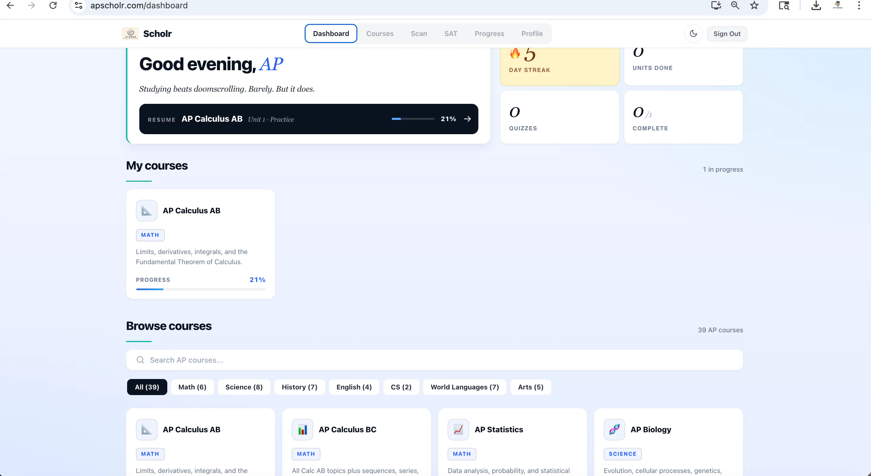Click the My courses AP Calculus AB progress bar
This screenshot has height=476, width=871.
click(201, 289)
